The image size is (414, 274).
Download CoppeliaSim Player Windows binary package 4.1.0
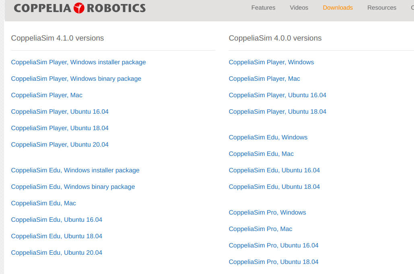[76, 79]
